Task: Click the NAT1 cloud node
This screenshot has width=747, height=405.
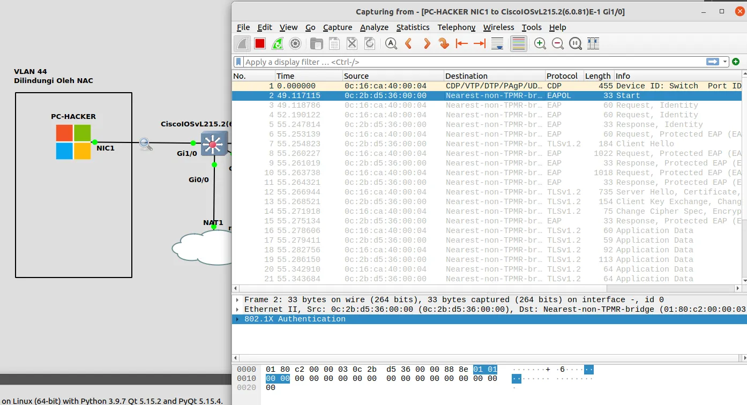Action: pyautogui.click(x=202, y=248)
